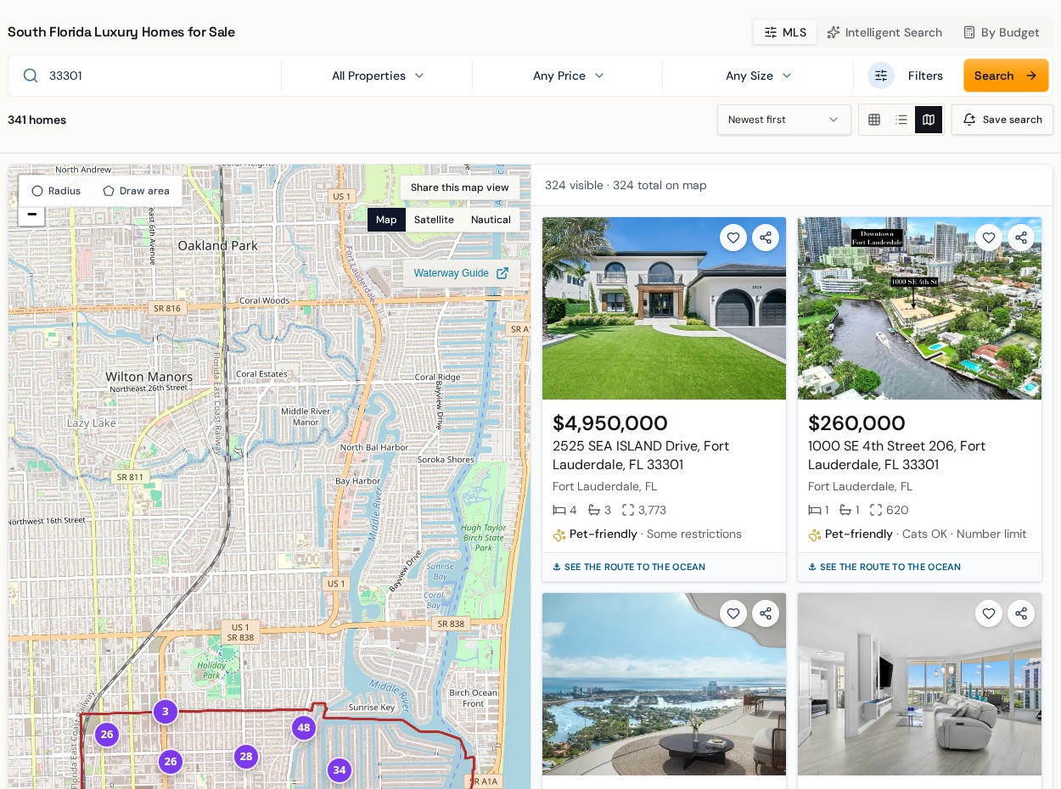Expand the All Properties dropdown
Screen dimensions: 1061x789
[x=377, y=76]
